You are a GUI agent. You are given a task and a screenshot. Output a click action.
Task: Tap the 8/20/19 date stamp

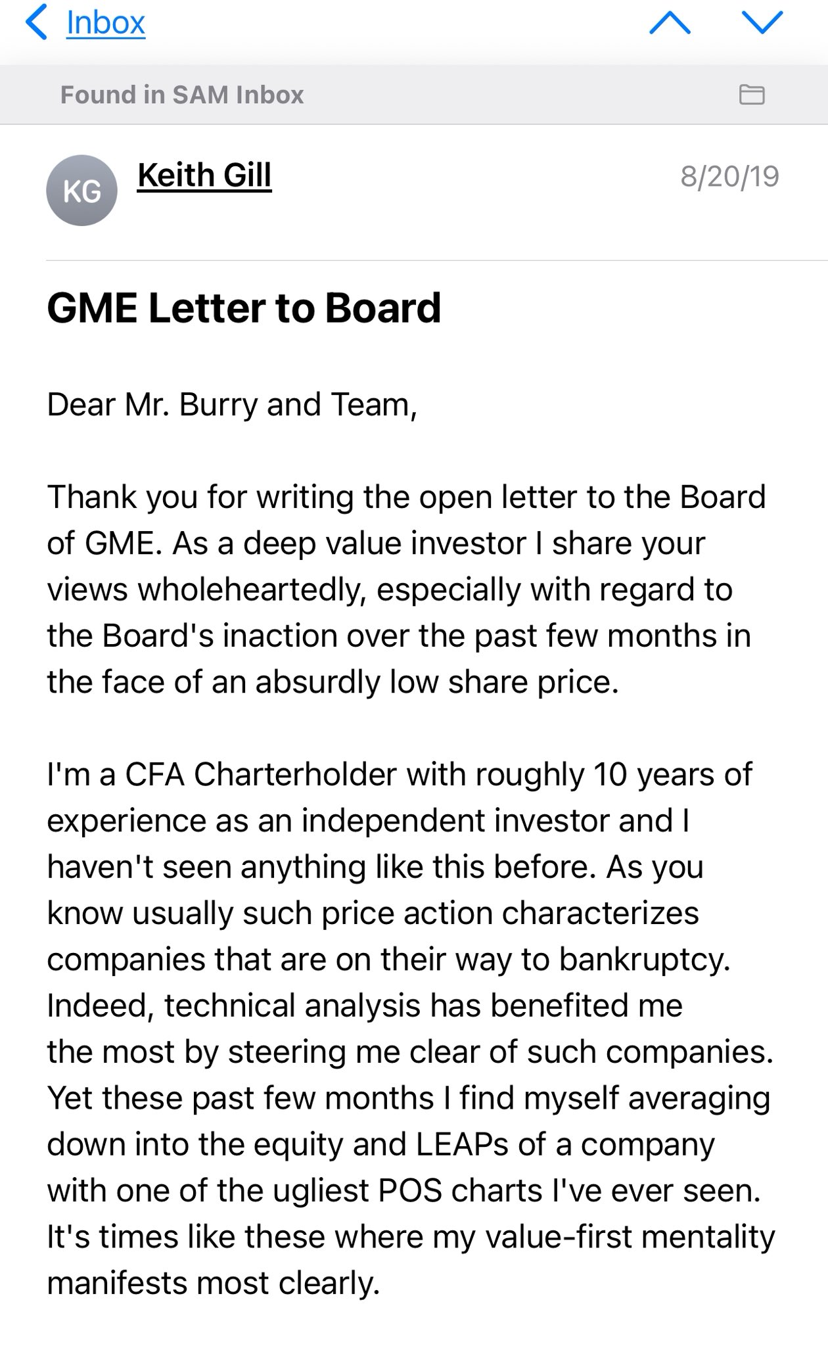(729, 176)
